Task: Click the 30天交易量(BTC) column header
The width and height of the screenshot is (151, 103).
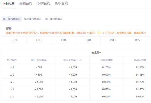Action: pos(73,60)
